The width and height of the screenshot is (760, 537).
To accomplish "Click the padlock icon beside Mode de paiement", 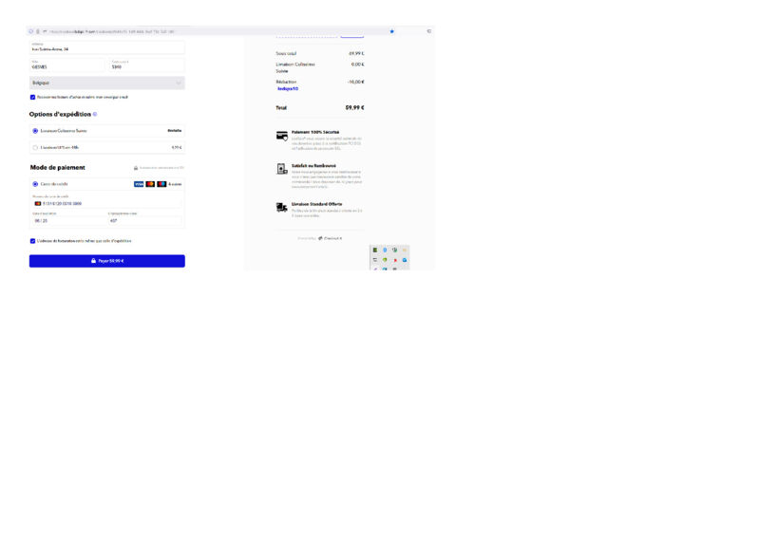I will click(136, 168).
